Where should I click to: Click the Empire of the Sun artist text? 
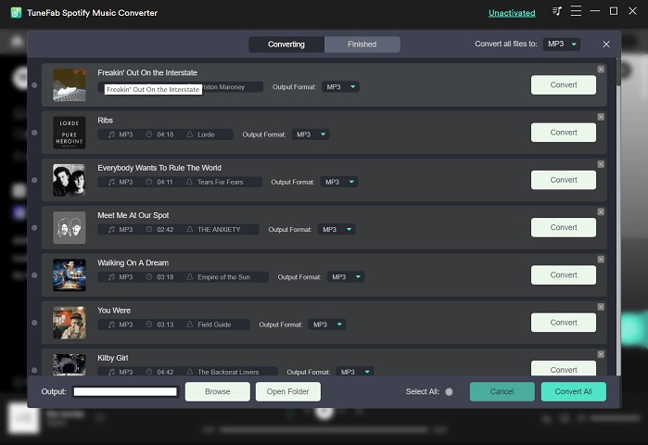(x=223, y=277)
